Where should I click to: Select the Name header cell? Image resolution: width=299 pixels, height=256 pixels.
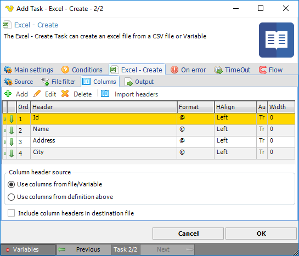[x=104, y=130]
